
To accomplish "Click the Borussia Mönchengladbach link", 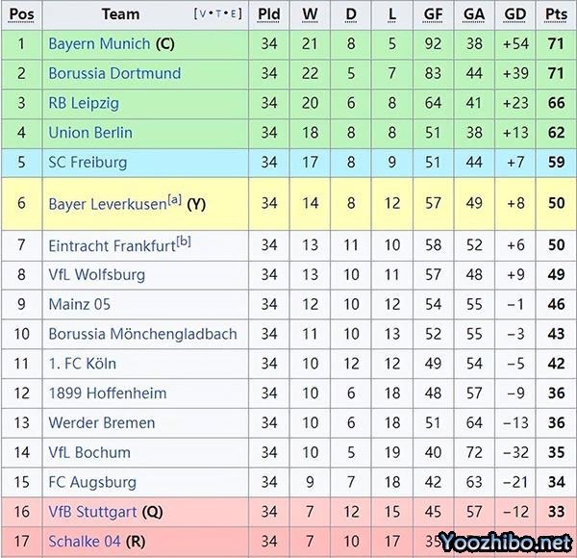I will [142, 335].
